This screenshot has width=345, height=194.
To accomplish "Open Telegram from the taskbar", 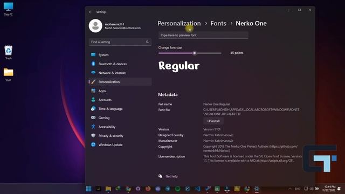I will click(168, 189).
